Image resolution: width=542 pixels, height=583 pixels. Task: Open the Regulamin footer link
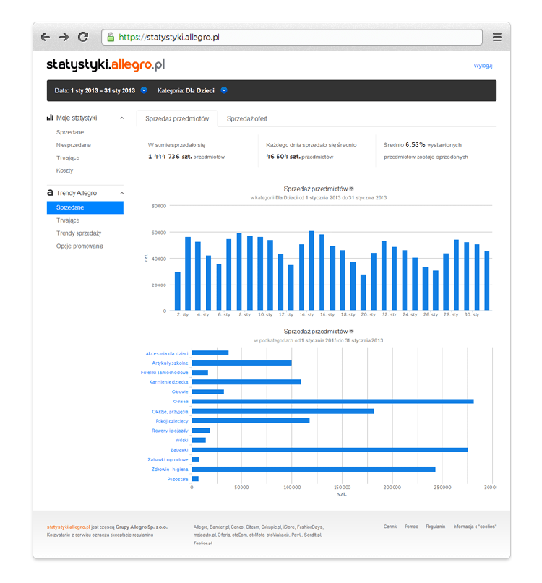click(x=435, y=527)
